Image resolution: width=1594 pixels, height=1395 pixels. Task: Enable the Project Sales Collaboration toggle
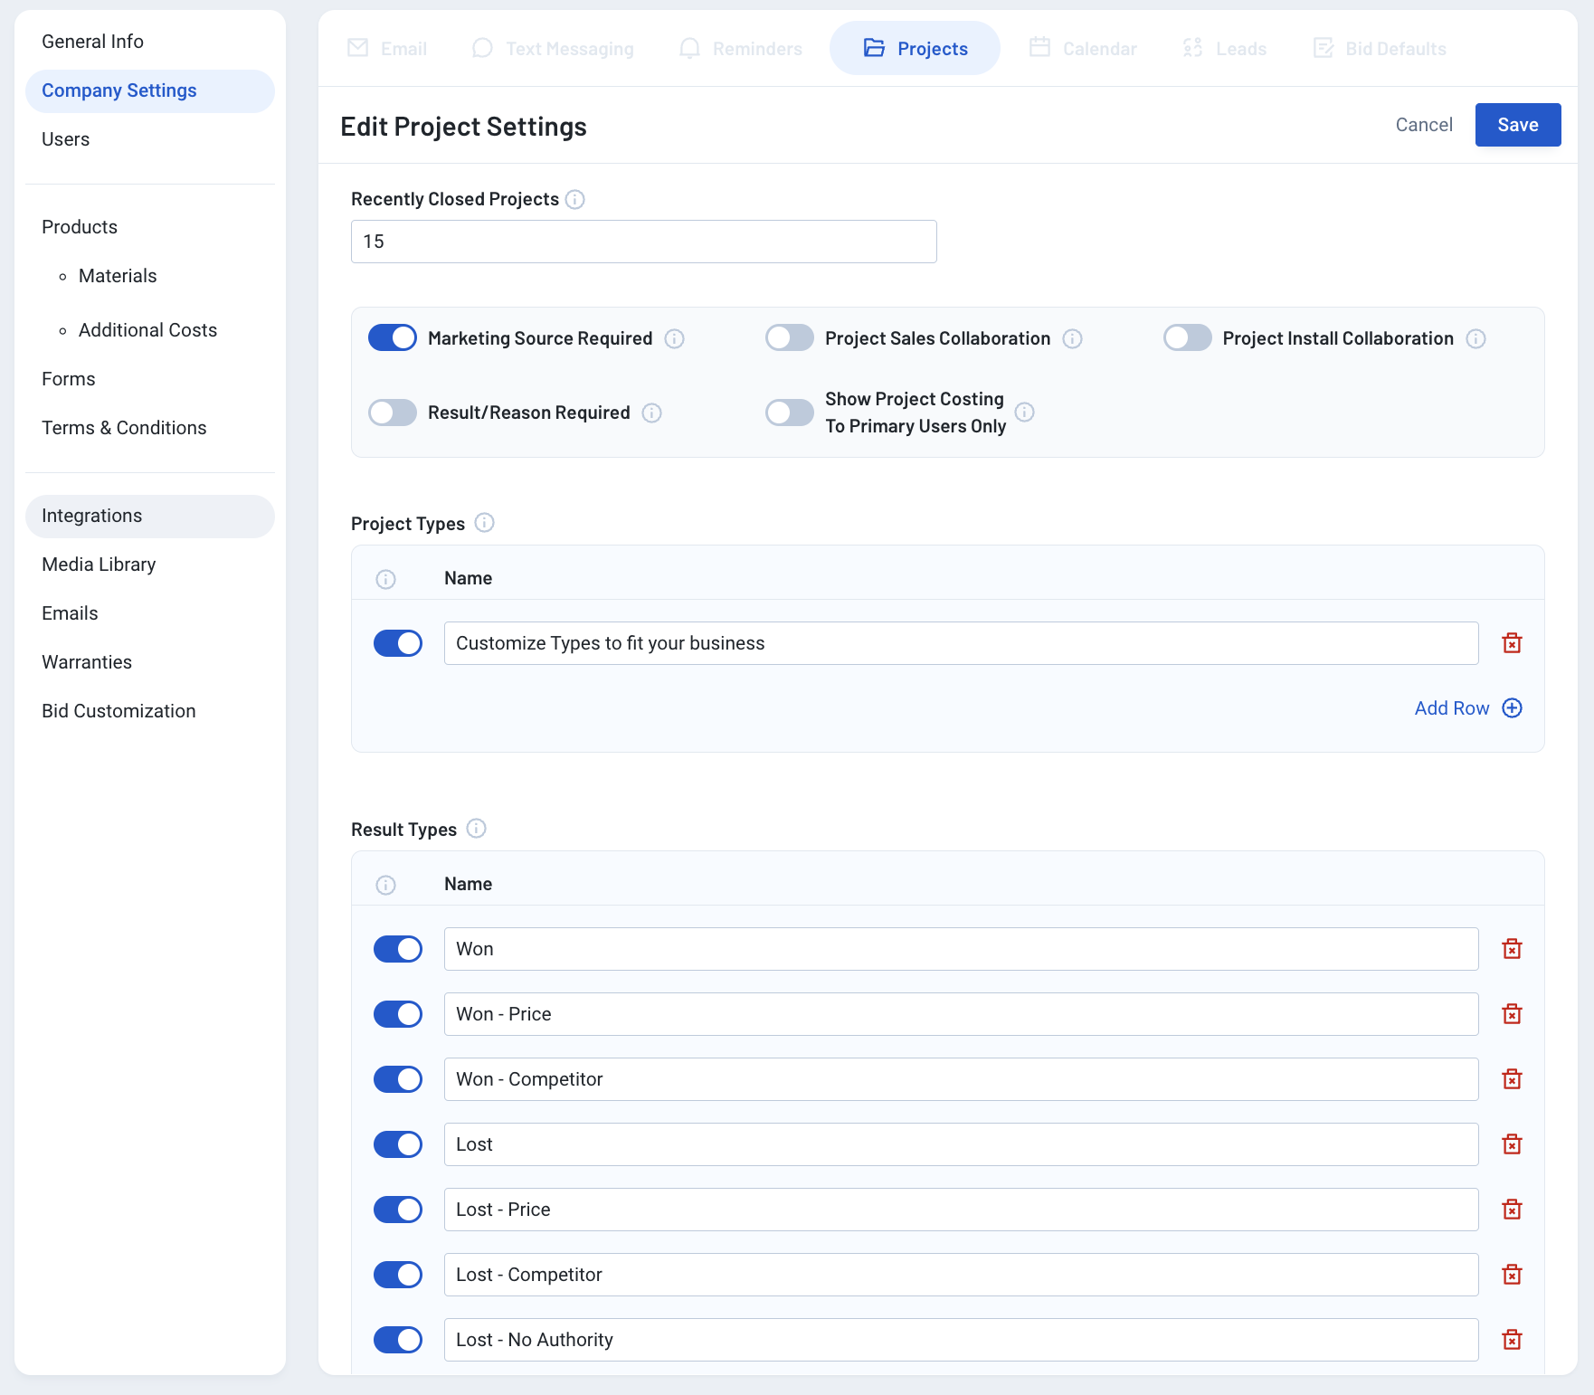790,337
